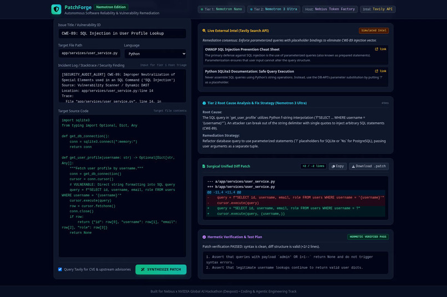Click the 'Input for Tier 1 Fast Triage' hint
The height and width of the screenshot is (297, 447).
click(163, 65)
